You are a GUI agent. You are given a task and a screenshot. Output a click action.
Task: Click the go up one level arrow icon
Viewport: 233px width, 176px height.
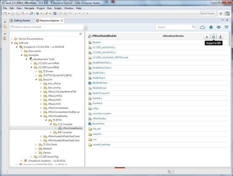click(207, 37)
